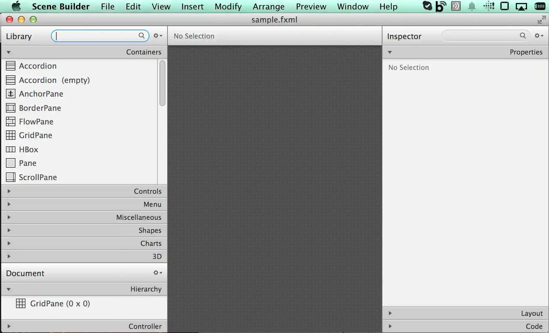This screenshot has height=333, width=549.
Task: Pick the GridPane icon in Library
Action: pos(11,135)
